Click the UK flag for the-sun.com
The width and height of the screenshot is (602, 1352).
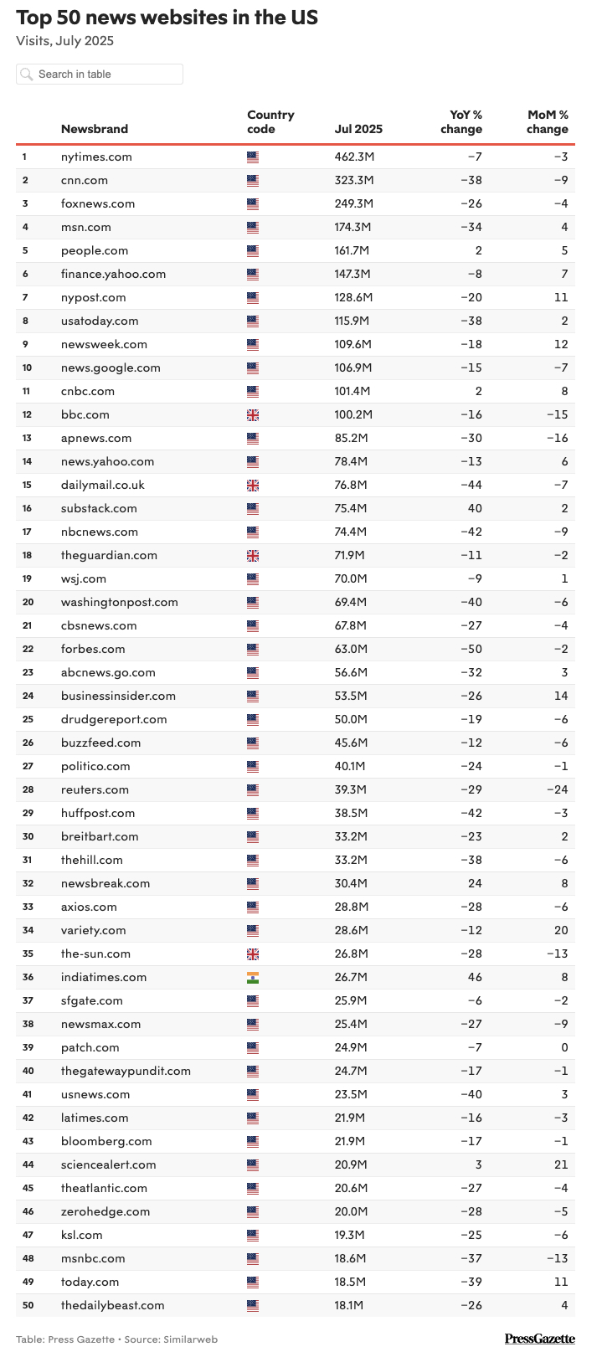253,954
